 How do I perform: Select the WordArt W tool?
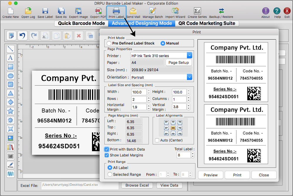click(x=11, y=174)
